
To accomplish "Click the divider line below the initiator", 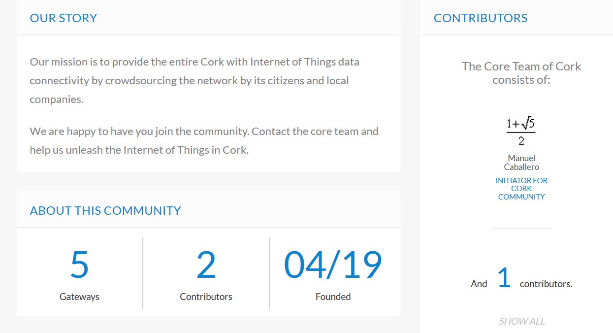I will (521, 229).
